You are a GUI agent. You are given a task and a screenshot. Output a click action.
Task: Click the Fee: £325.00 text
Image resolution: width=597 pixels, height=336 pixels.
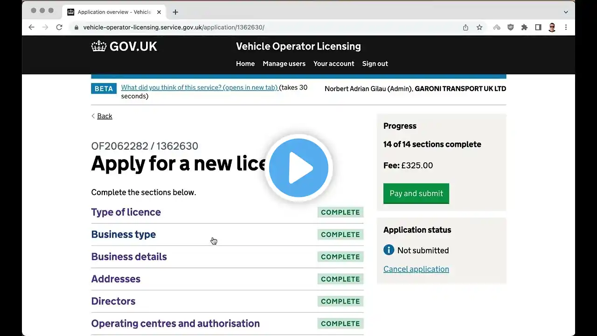click(x=408, y=165)
